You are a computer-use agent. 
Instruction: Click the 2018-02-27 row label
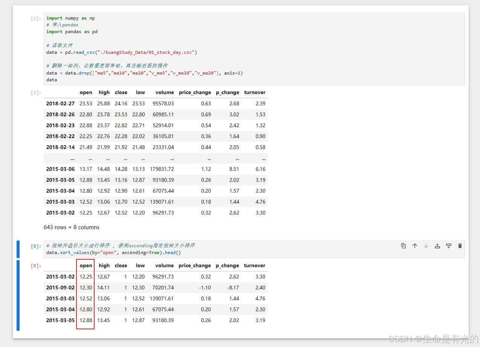(60, 103)
